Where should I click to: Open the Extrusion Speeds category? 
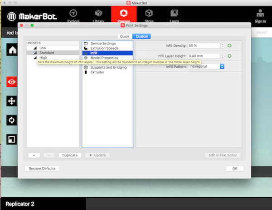click(x=107, y=48)
